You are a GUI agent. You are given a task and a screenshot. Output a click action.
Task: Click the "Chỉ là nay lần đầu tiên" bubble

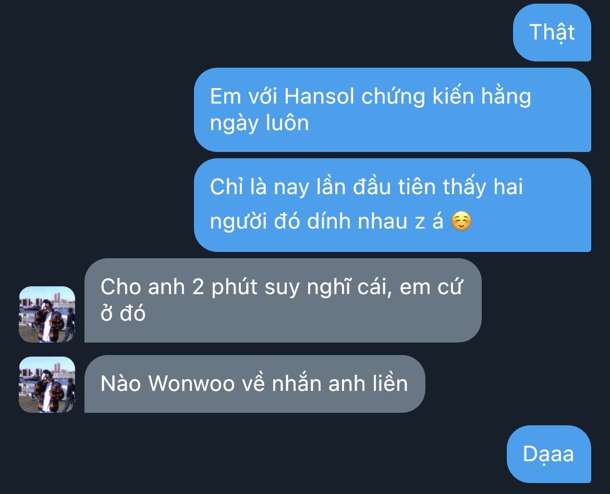pyautogui.click(x=393, y=205)
